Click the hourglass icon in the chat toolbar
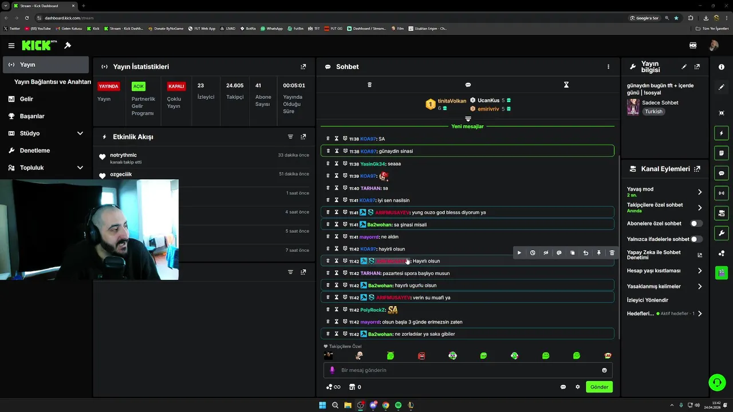 coord(566,85)
